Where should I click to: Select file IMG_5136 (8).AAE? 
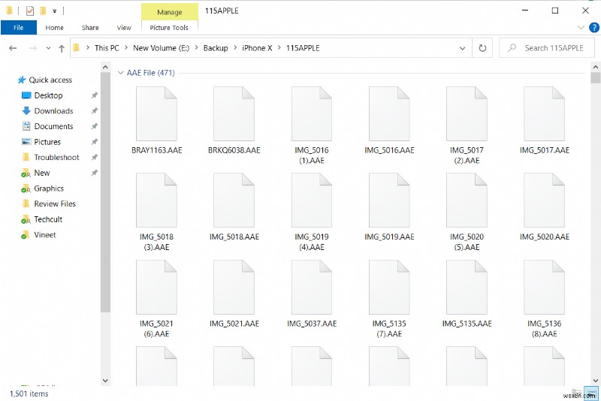tap(544, 299)
